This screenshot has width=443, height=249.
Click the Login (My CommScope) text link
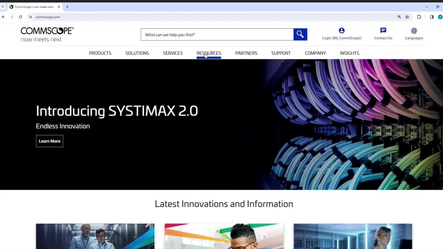tap(342, 38)
